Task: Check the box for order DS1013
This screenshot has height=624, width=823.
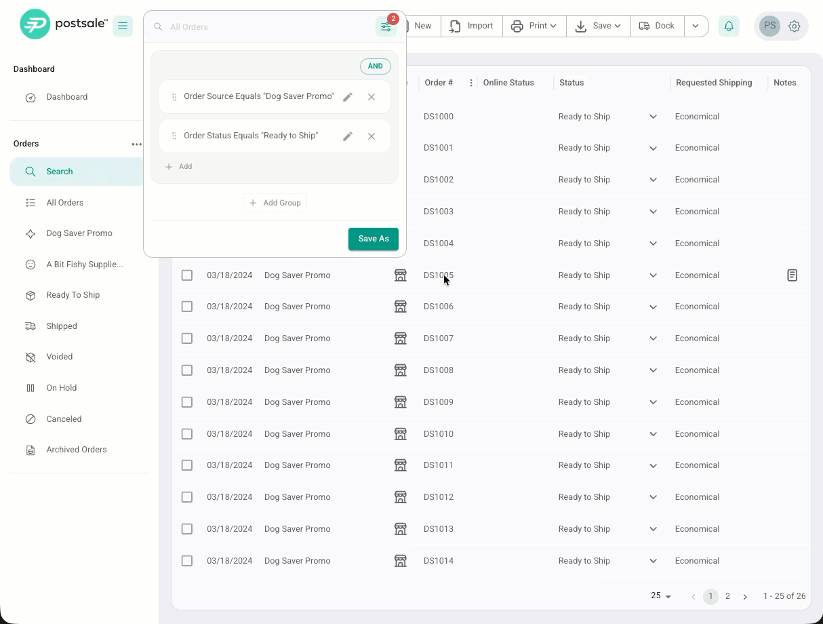Action: click(187, 529)
